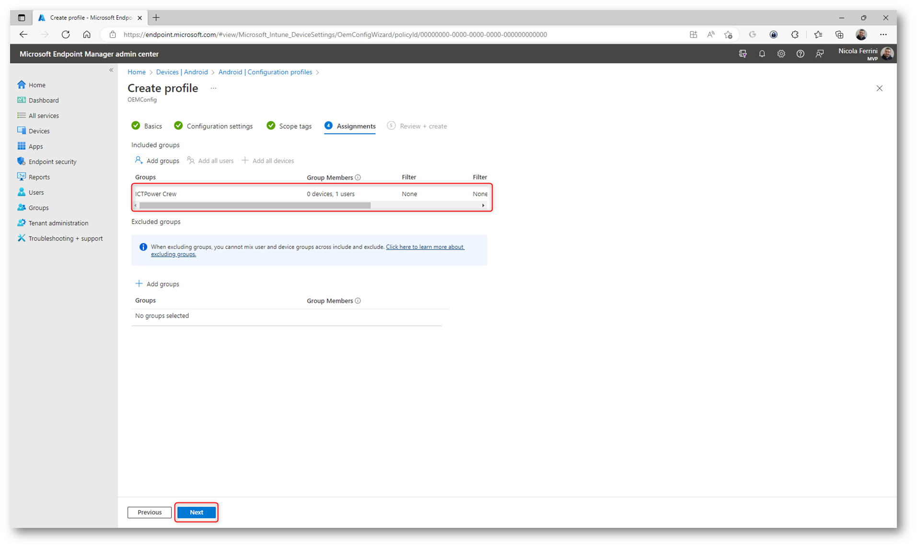Click Add all devices
The width and height of the screenshot is (917, 548).
pos(268,160)
